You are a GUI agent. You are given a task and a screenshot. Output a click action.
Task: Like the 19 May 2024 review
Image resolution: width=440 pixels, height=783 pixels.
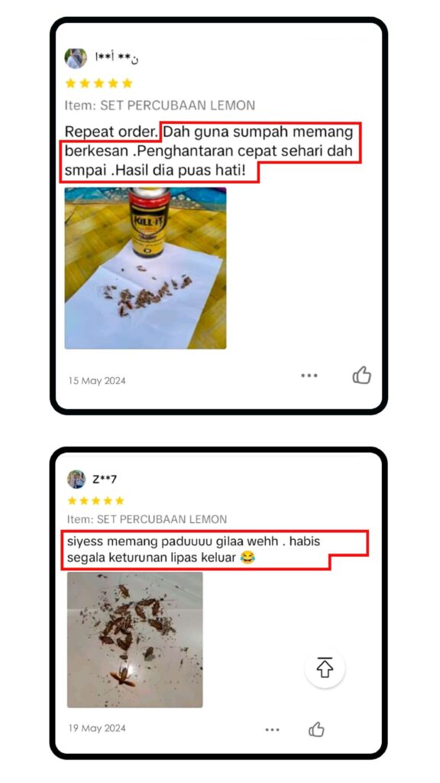[316, 729]
